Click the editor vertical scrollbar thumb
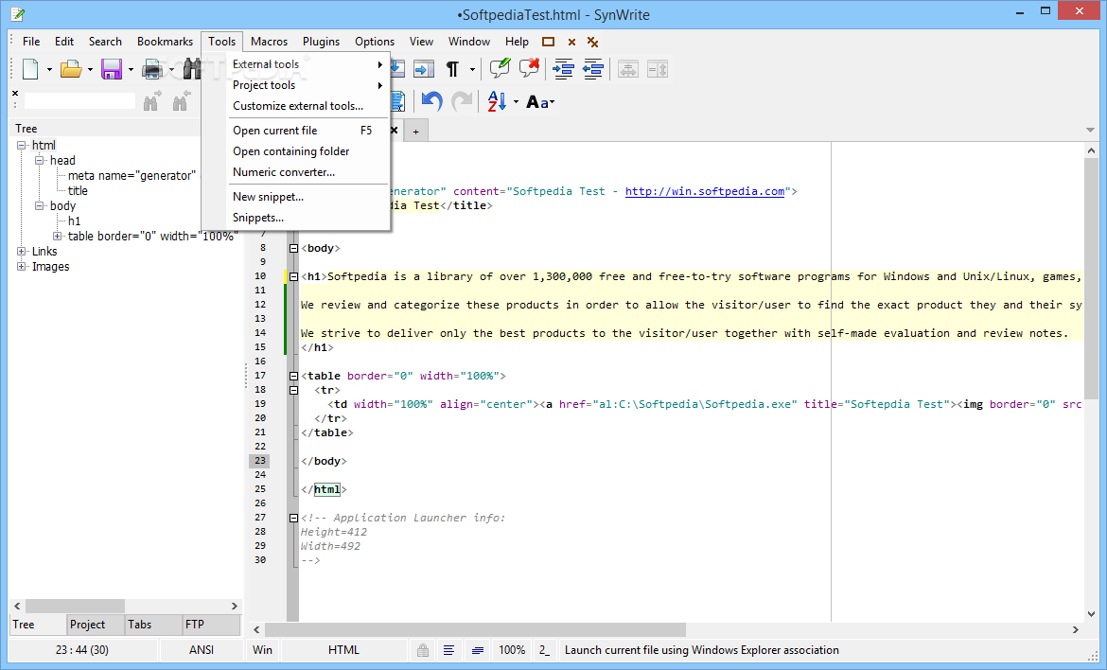Screen dimensions: 1107x670 click(1091, 279)
